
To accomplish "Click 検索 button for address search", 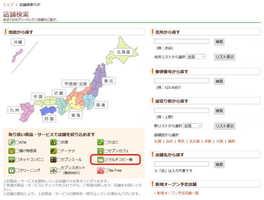I will tap(219, 42).
